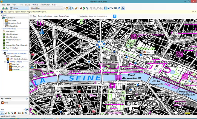Select the New Route tool
The image size is (197, 119).
coord(84,8)
